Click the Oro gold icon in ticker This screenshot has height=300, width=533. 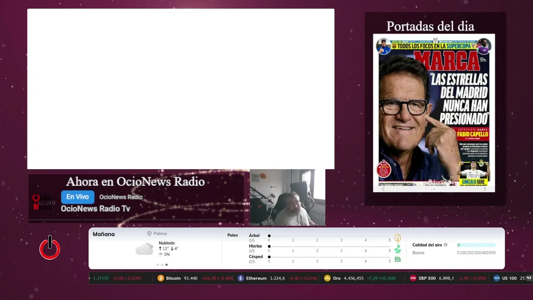(327, 278)
